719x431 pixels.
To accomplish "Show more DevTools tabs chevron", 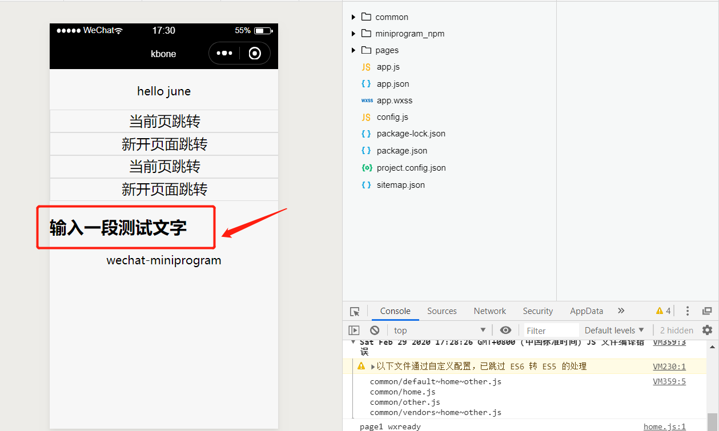I will pos(621,311).
